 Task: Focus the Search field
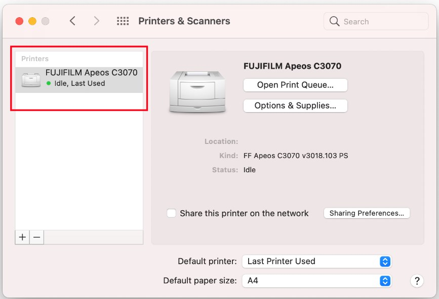(x=376, y=21)
